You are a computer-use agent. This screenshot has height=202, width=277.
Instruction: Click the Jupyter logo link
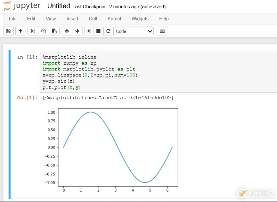[x=22, y=6]
